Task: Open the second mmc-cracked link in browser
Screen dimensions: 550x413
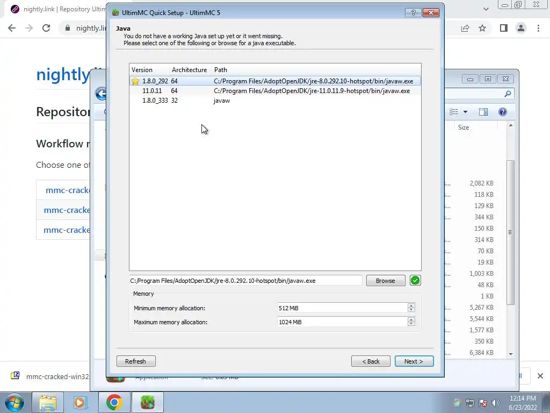Action: [67, 210]
